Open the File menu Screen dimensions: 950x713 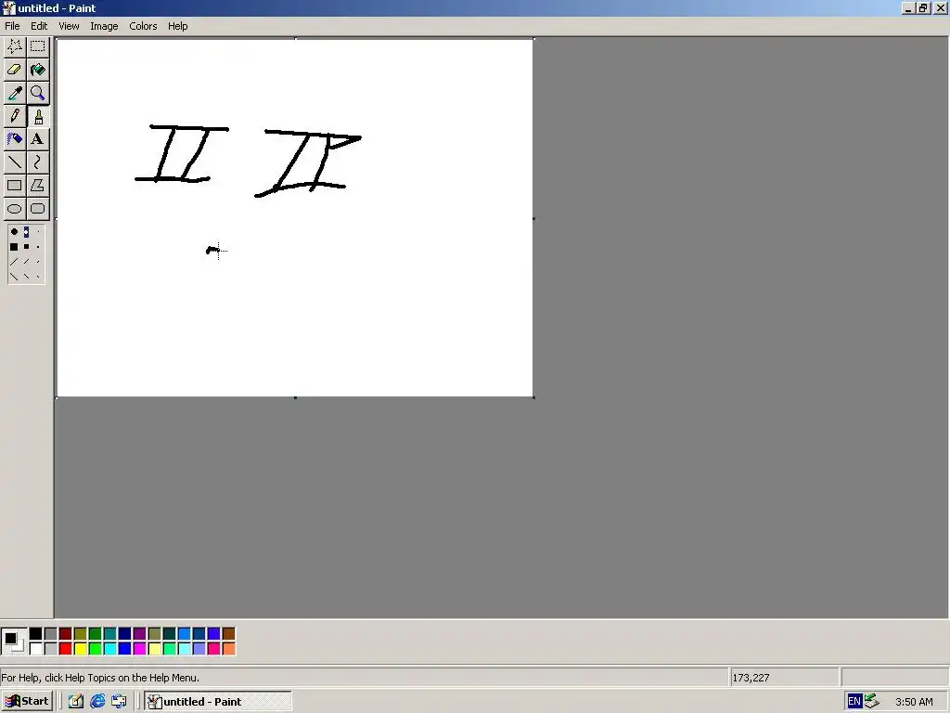pyautogui.click(x=12, y=26)
